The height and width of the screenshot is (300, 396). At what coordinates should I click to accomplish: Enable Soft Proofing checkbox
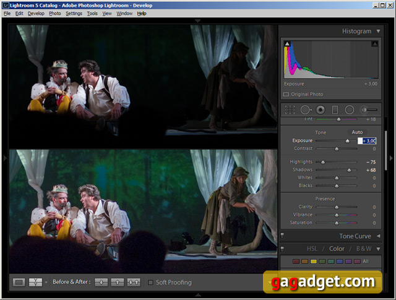click(150, 282)
